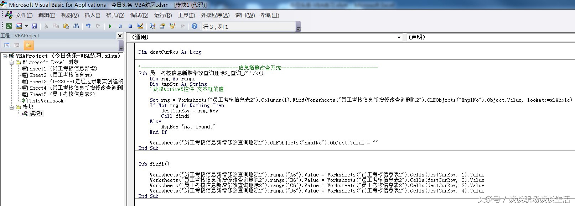Click the View Object icon in project panel
Image resolution: width=575 pixels, height=206 pixels.
tap(17, 45)
